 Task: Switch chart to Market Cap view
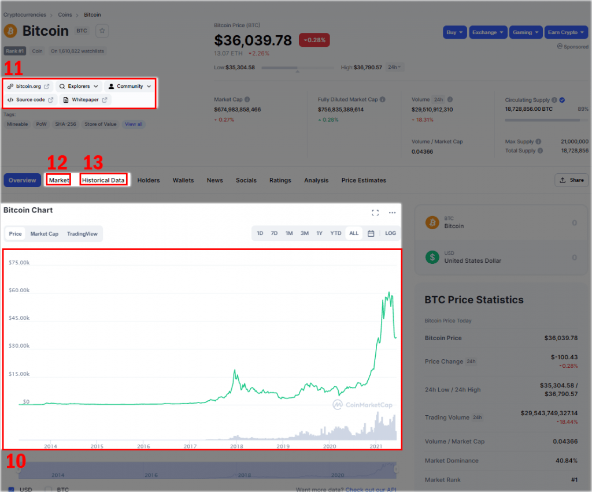click(x=45, y=234)
